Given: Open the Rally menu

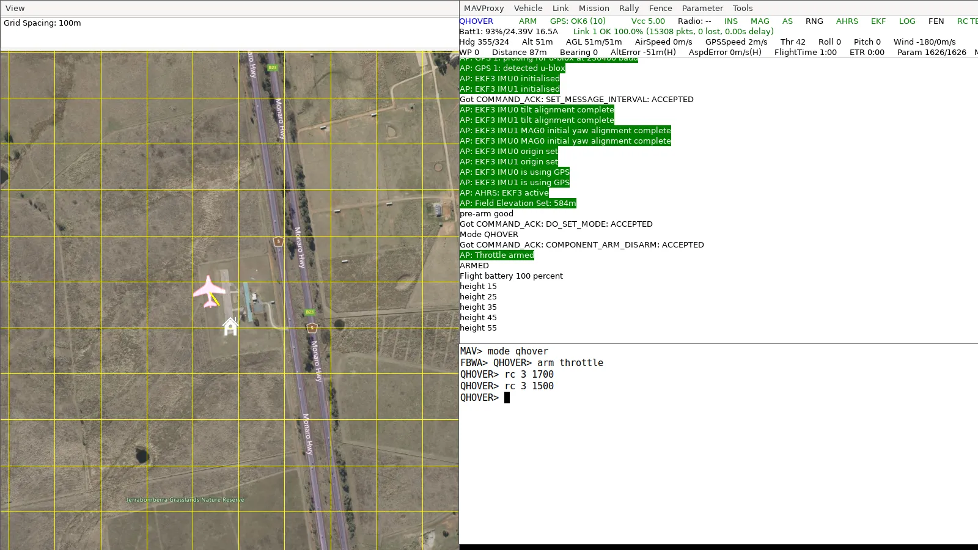Looking at the screenshot, I should pyautogui.click(x=629, y=8).
